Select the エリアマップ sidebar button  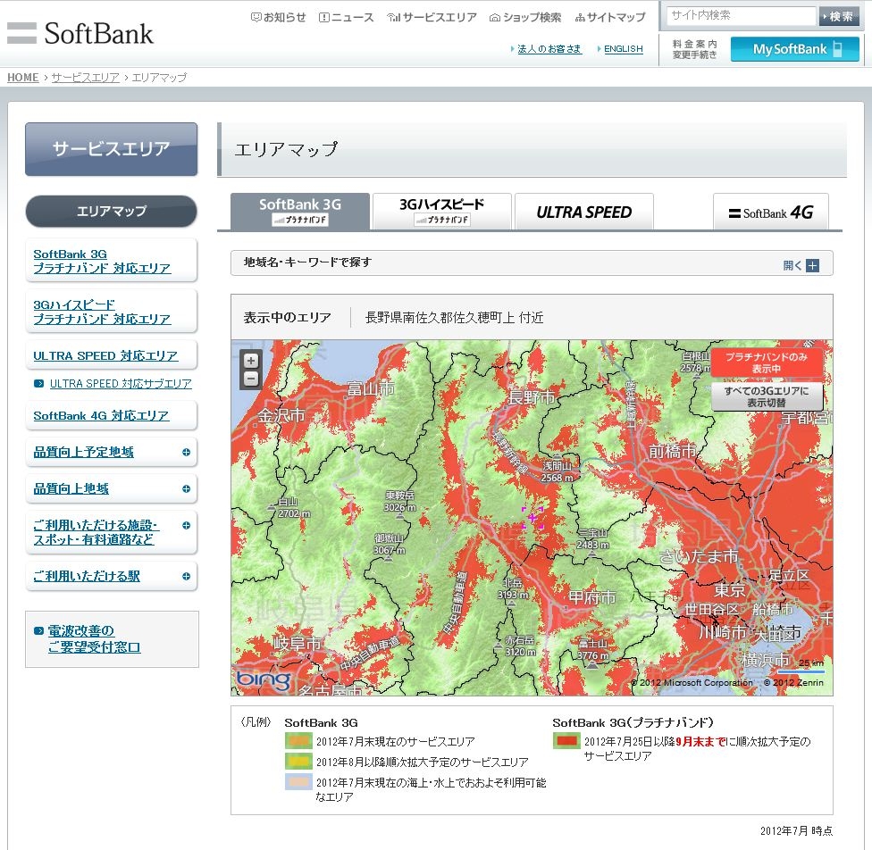tap(111, 212)
